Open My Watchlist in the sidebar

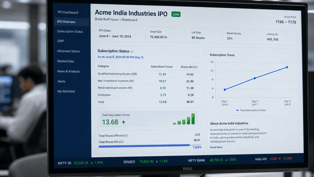click(x=66, y=91)
